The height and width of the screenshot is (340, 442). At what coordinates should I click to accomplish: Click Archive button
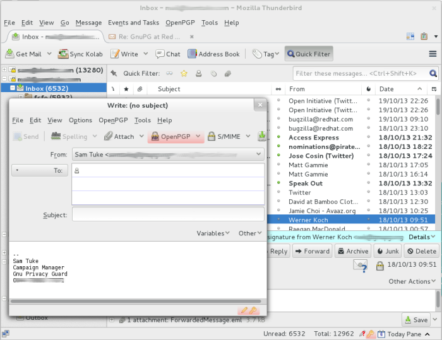click(353, 251)
